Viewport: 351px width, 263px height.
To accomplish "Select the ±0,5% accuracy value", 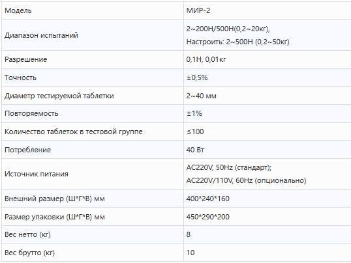I will tap(197, 77).
